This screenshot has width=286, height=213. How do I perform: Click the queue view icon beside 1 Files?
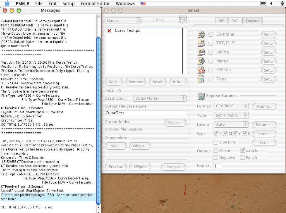pyautogui.click(x=183, y=20)
